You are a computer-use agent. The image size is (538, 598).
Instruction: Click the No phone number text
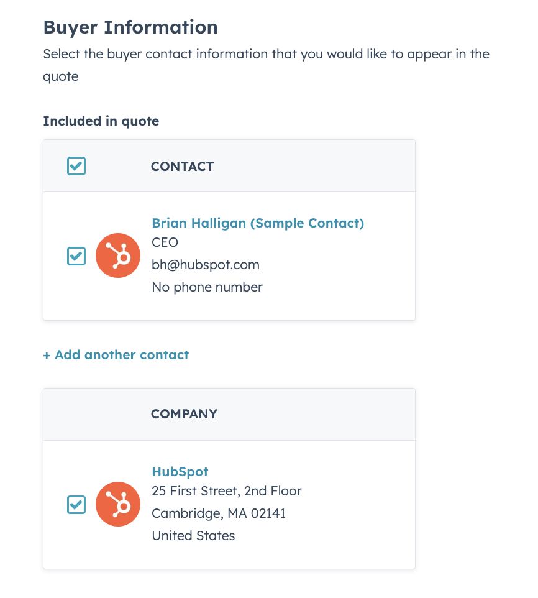(207, 287)
